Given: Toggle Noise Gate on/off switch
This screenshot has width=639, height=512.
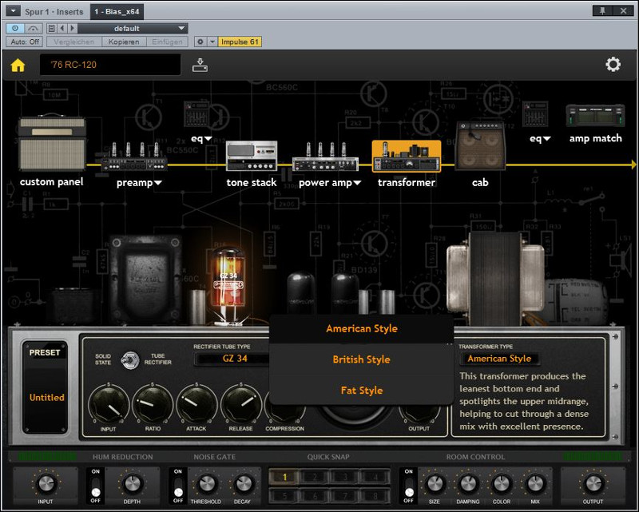Looking at the screenshot, I should (178, 486).
